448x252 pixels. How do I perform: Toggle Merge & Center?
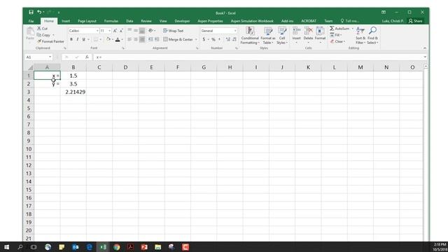pos(178,39)
